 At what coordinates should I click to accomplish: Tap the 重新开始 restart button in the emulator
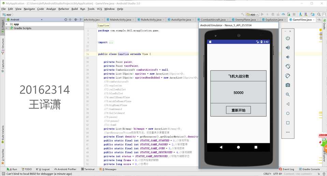238,110
